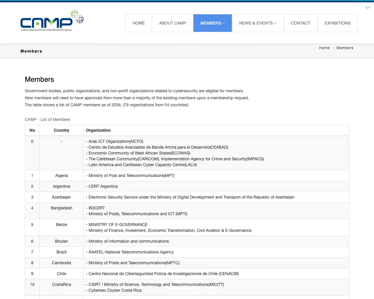The image size is (374, 299).
Task: Select the 'Arab ICT Organization(AICTO)' entry
Action: pyautogui.click(x=115, y=141)
